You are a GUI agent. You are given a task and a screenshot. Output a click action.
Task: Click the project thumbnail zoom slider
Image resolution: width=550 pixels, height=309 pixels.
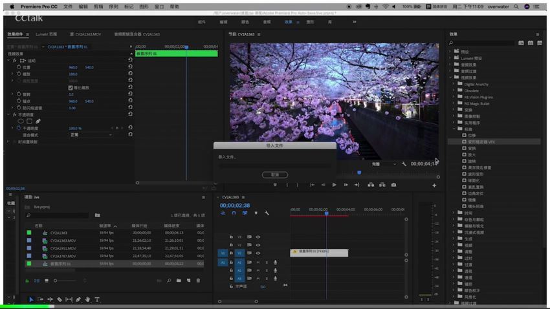coord(65,281)
